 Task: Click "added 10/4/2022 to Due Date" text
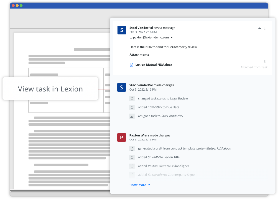tap(159, 107)
